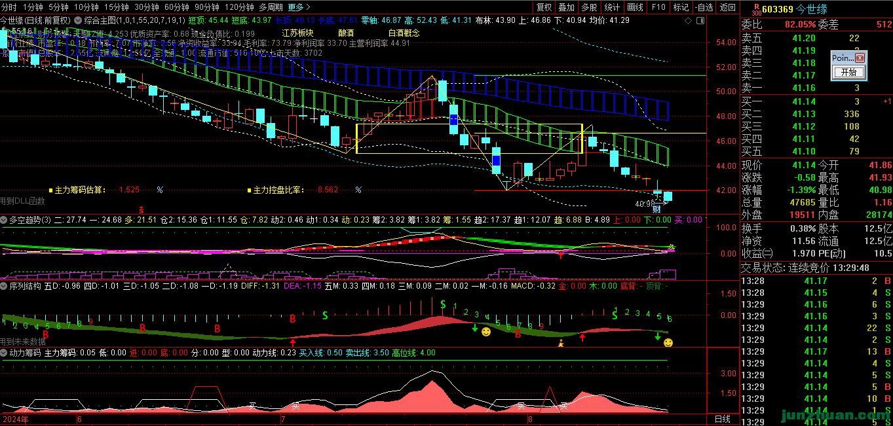Open the 画线 drawing tools
This screenshot has height=426, width=893.
tap(635, 7)
